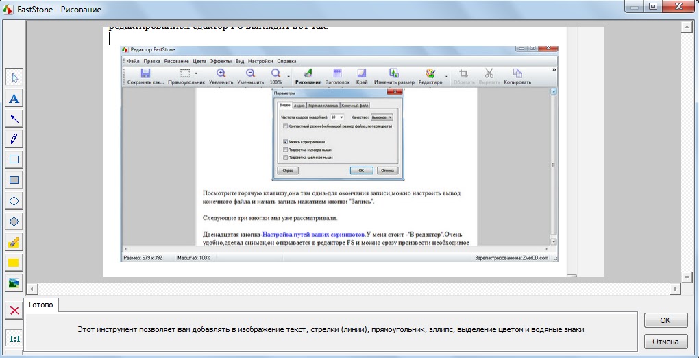Screen dimensions: 699x358
Task: Click the >> toolbar overflow chevron in embedded editor
Action: coord(554,70)
